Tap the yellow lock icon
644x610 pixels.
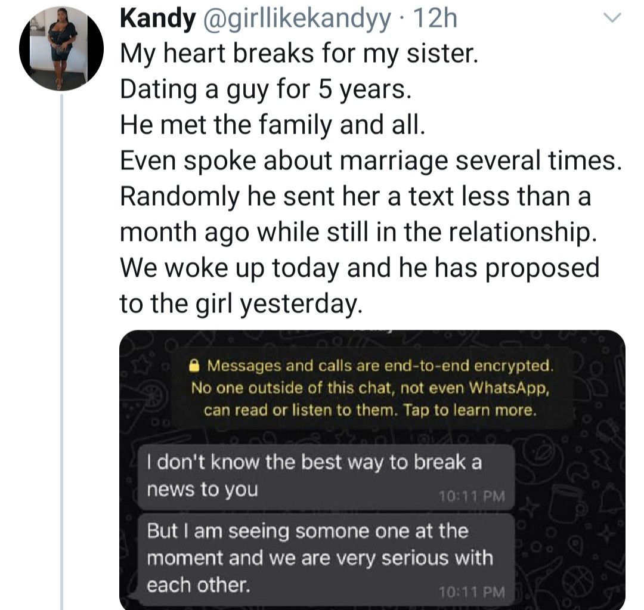194,366
